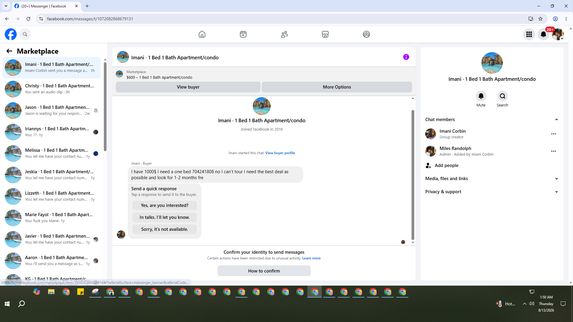View site information icon in address bar
Viewport: 573px width, 322px height.
coord(41,19)
